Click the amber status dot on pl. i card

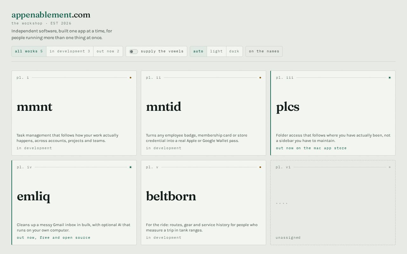(x=130, y=77)
